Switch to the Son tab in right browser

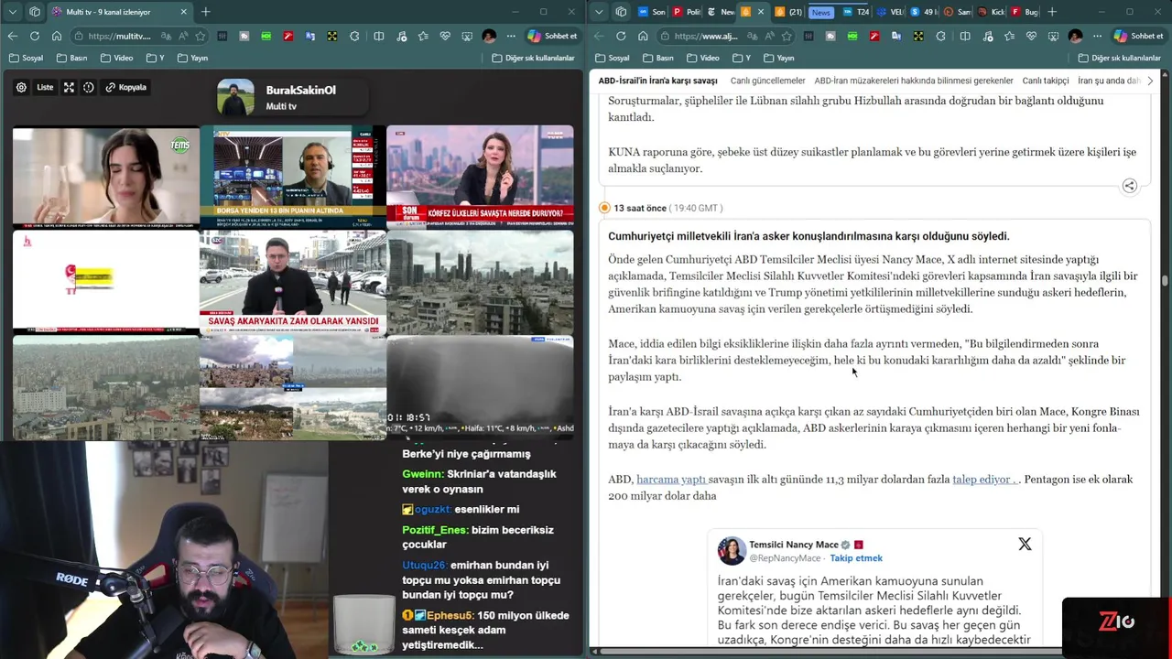click(x=651, y=12)
